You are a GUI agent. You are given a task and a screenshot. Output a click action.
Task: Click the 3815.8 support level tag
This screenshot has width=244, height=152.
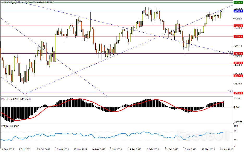click(x=238, y=54)
